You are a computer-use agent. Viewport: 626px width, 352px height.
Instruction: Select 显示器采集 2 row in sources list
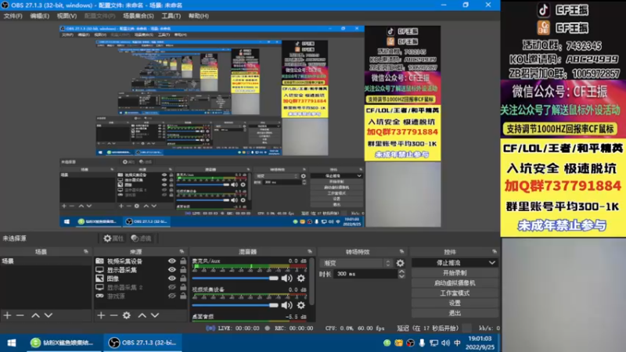140,287
